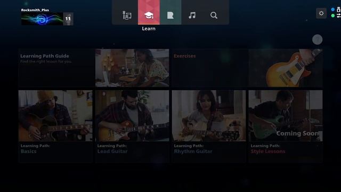The width and height of the screenshot is (341, 192).
Task: Open the orange guitar Exercises thumbnail
Action: pos(286,68)
